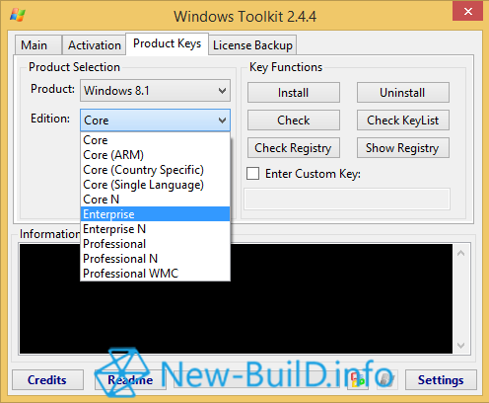Click the information console scrollbar down arrow
Image resolution: width=489 pixels, height=403 pixels.
(461, 346)
